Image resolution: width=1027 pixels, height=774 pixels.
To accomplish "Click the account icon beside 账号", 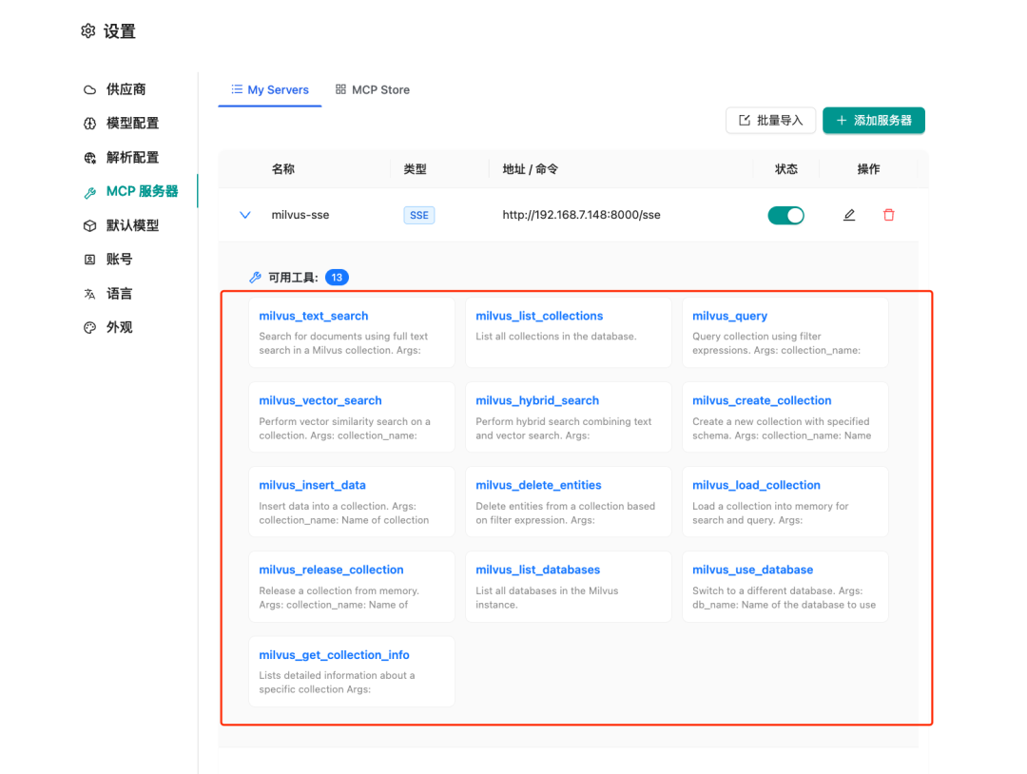I will click(89, 260).
